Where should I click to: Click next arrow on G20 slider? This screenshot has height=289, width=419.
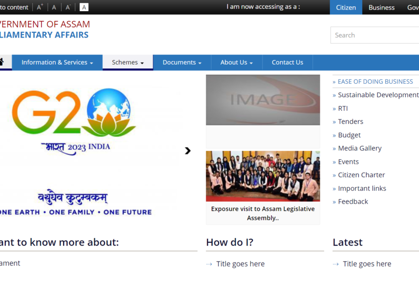187,151
